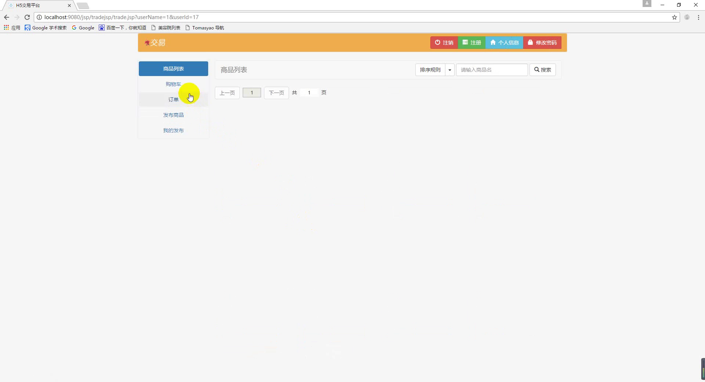Open the 应用 apps shortcut
Image resolution: width=705 pixels, height=382 pixels.
coord(12,28)
